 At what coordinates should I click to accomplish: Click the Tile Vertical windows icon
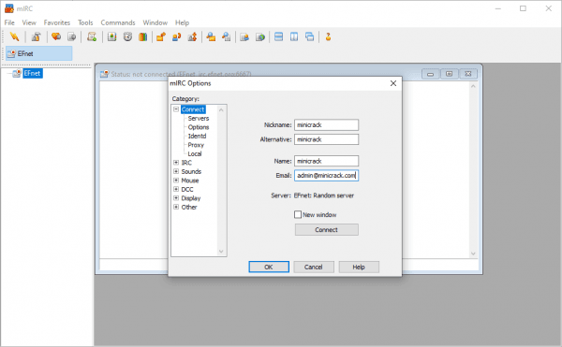[294, 36]
